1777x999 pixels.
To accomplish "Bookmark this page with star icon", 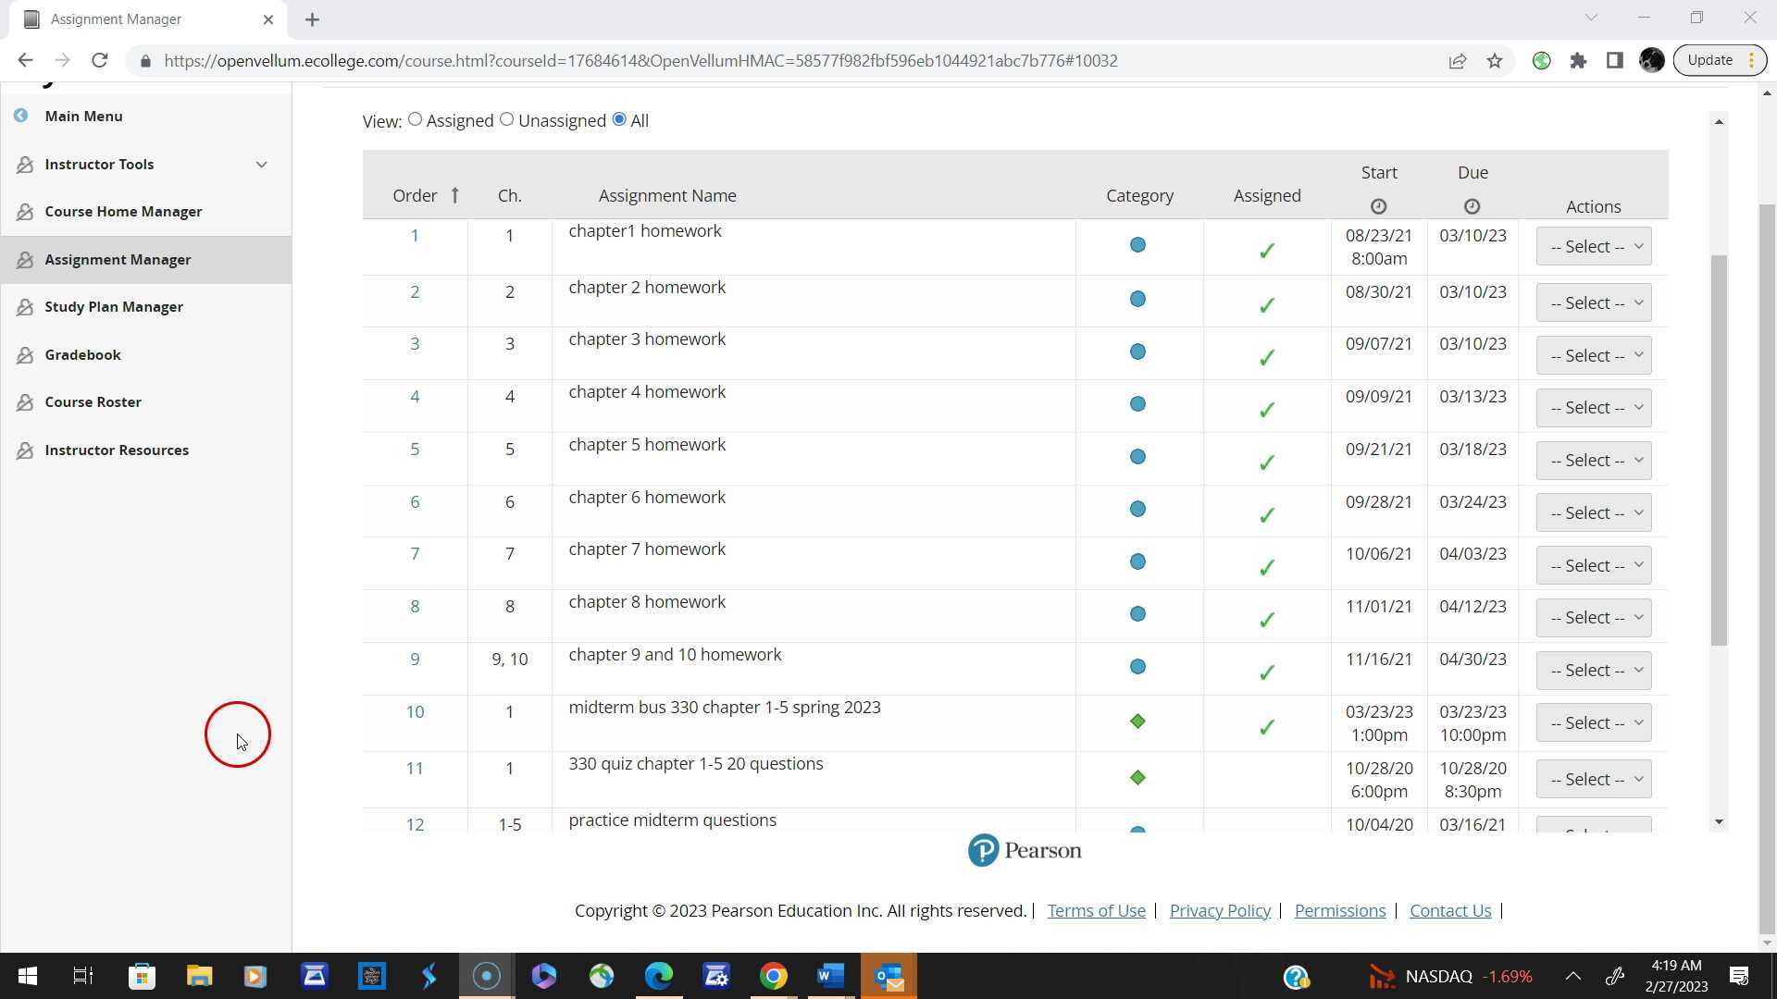I will tap(1495, 61).
